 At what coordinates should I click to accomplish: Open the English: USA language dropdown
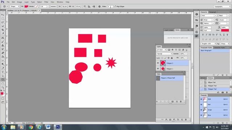(208, 44)
